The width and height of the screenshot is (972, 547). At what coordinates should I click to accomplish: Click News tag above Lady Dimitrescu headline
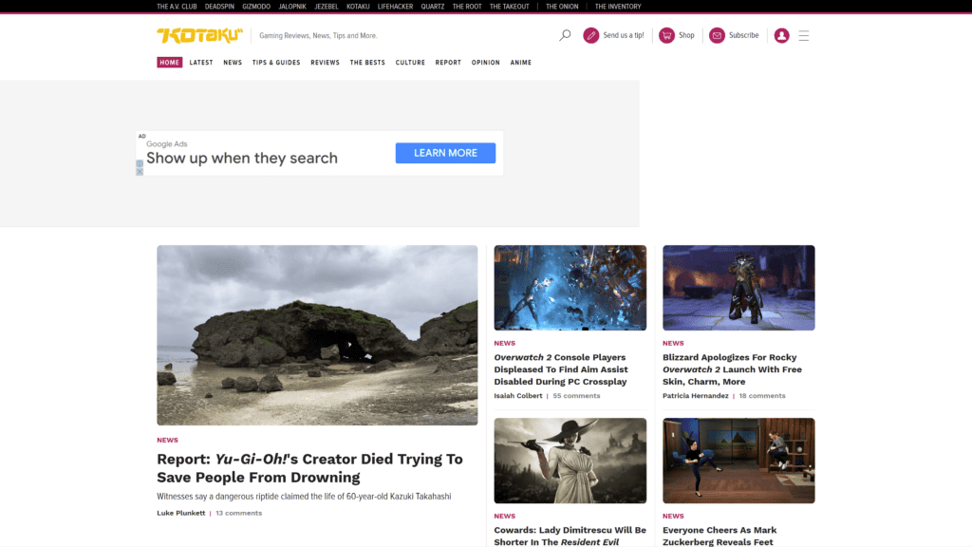505,516
